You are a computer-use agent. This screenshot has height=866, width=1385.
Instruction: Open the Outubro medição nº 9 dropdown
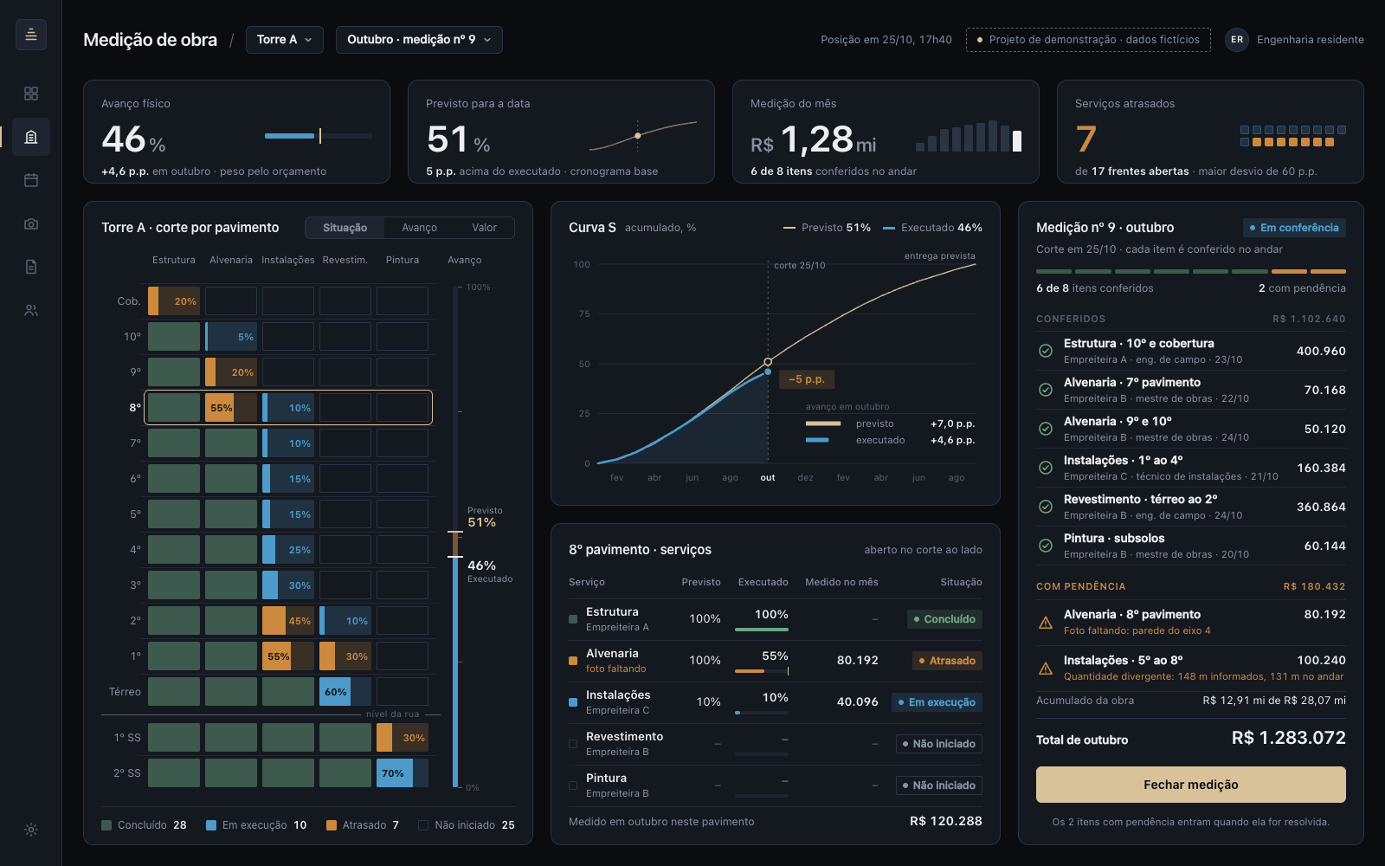point(419,40)
